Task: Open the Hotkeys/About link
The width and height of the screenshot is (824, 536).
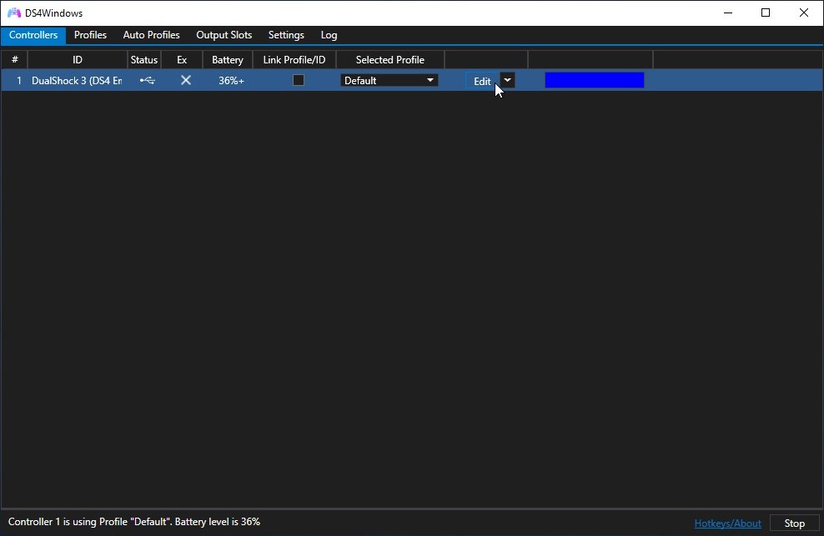Action: pyautogui.click(x=728, y=523)
